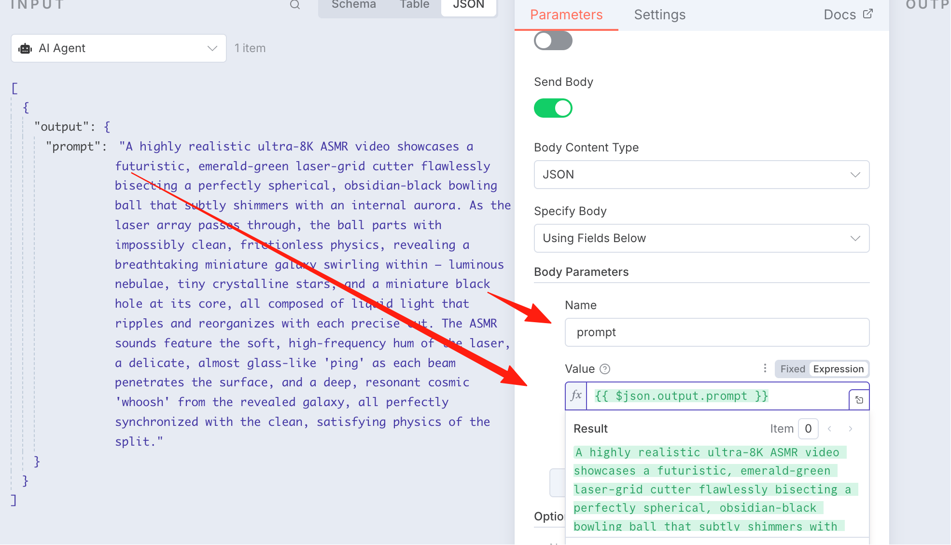Open the Specify Body dropdown

[x=702, y=238]
